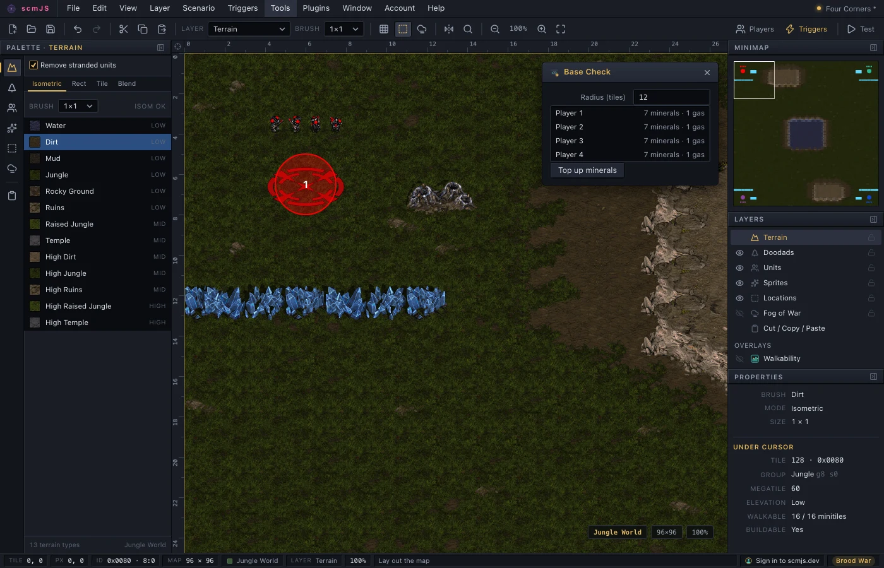This screenshot has height=568, width=884.
Task: Toggle the grid display icon
Action: coord(384,29)
